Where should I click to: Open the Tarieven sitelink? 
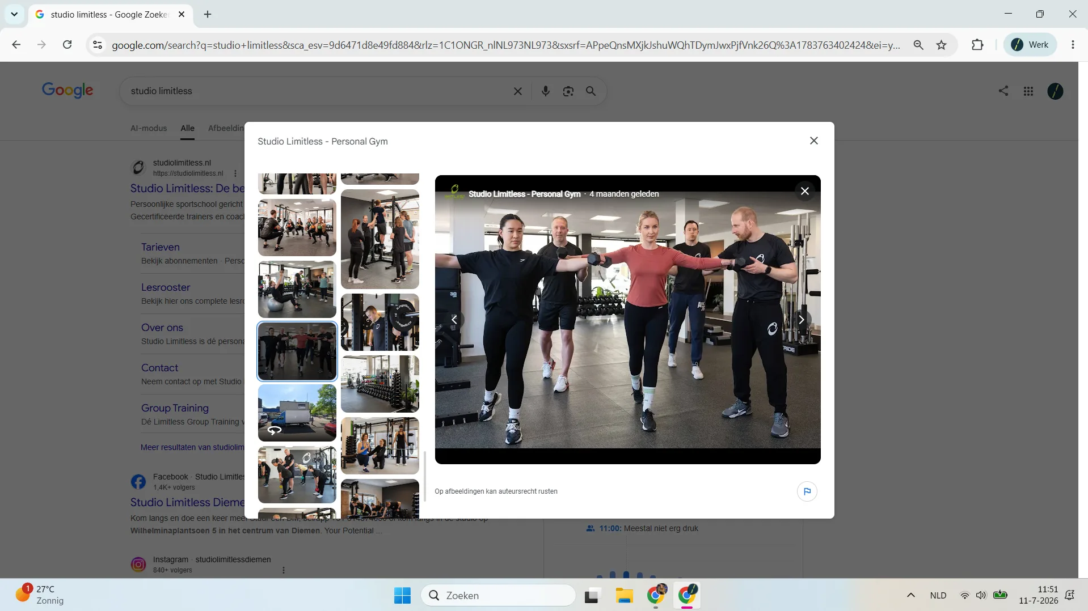(x=160, y=247)
